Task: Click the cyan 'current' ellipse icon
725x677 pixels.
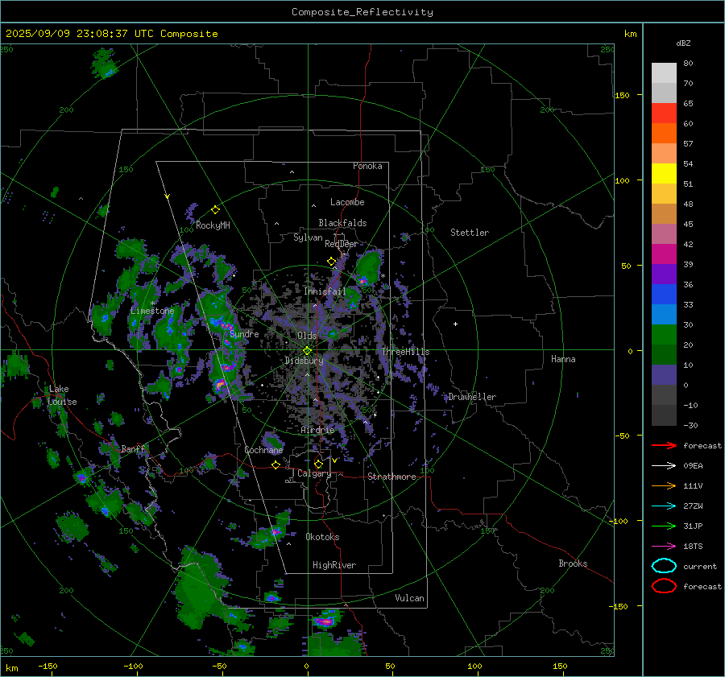Action: [664, 566]
